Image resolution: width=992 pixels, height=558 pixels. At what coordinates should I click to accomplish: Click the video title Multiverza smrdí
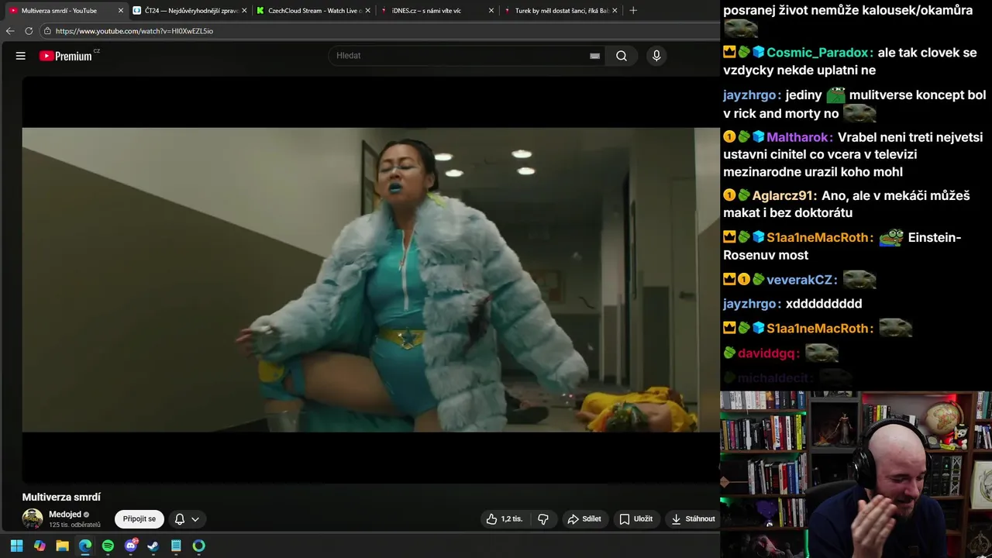(x=61, y=498)
